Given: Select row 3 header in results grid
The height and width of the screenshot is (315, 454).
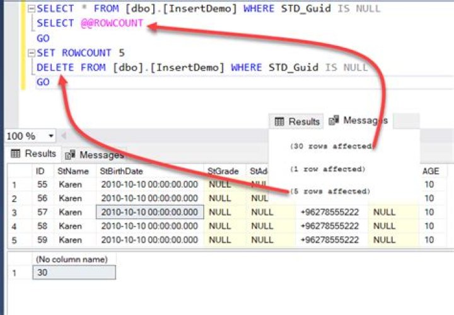Looking at the screenshot, I should 16,212.
